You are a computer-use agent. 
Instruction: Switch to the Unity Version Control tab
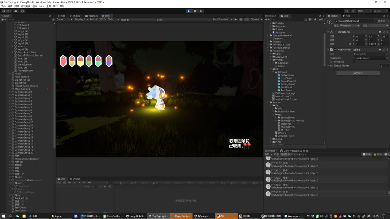click(x=295, y=151)
